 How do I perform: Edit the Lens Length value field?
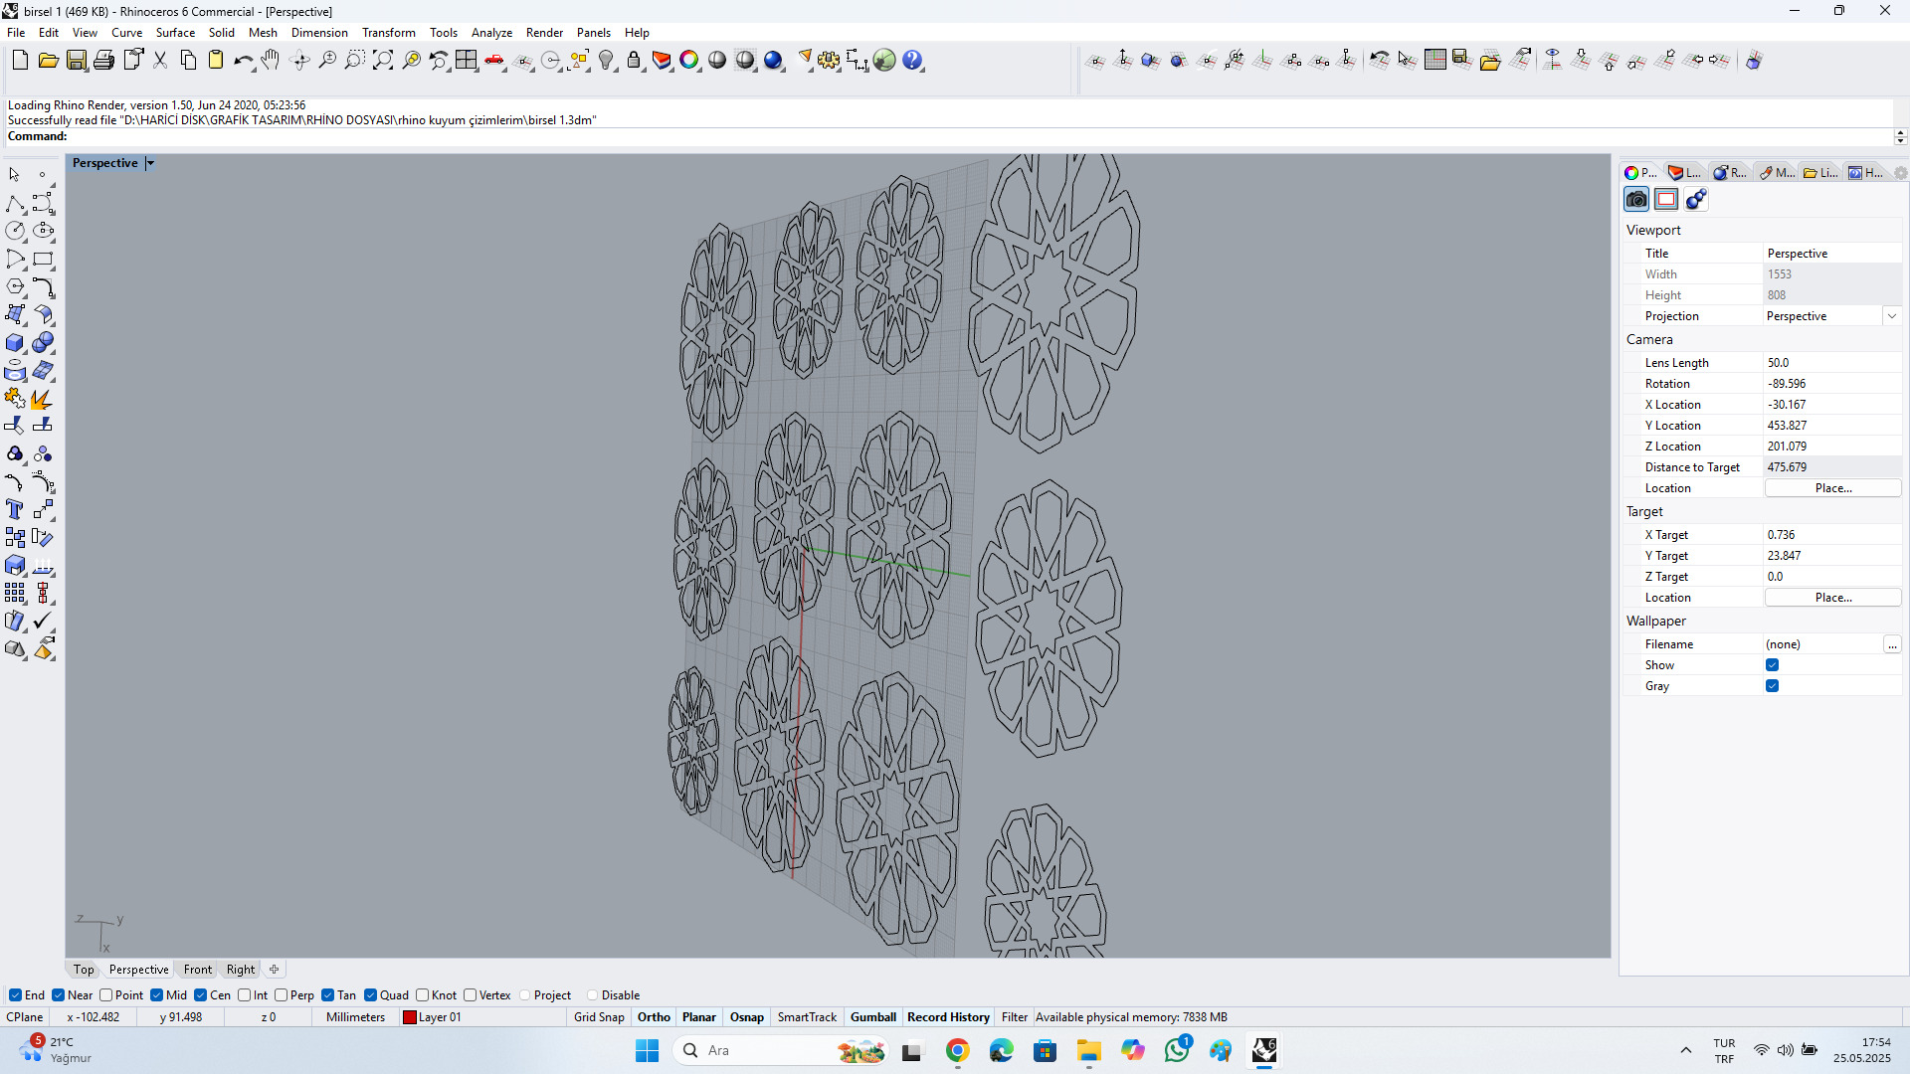tap(1832, 363)
